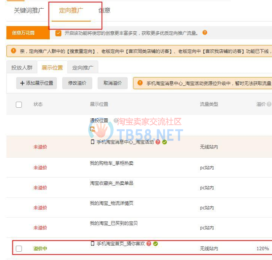
Task: Open the 定向推广 sub-tab beside 展示位置
Action: [83, 68]
